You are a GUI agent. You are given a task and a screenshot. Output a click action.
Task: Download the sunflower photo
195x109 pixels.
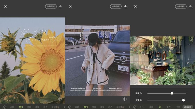pyautogui.click(x=61, y=7)
